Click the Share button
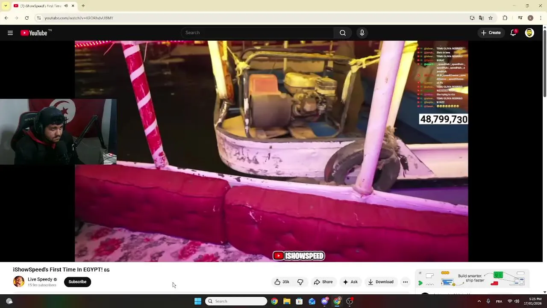 pos(323,282)
